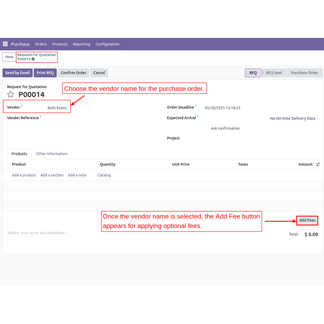324x324 pixels.
Task: Open the Order Deadline date picker
Action: coord(223,108)
